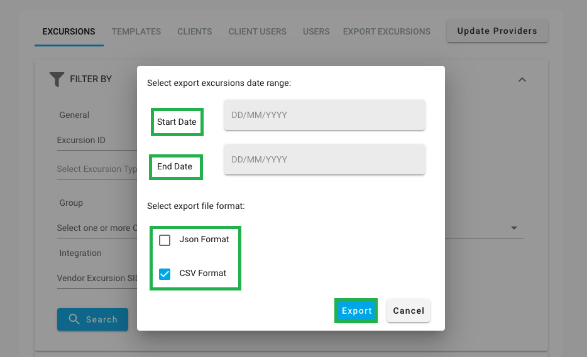Open the Export Excursions tab
The width and height of the screenshot is (587, 357).
point(387,32)
